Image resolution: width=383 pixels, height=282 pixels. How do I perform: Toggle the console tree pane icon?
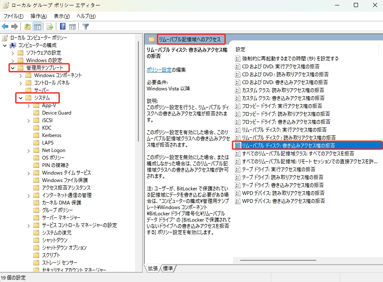click(x=37, y=26)
